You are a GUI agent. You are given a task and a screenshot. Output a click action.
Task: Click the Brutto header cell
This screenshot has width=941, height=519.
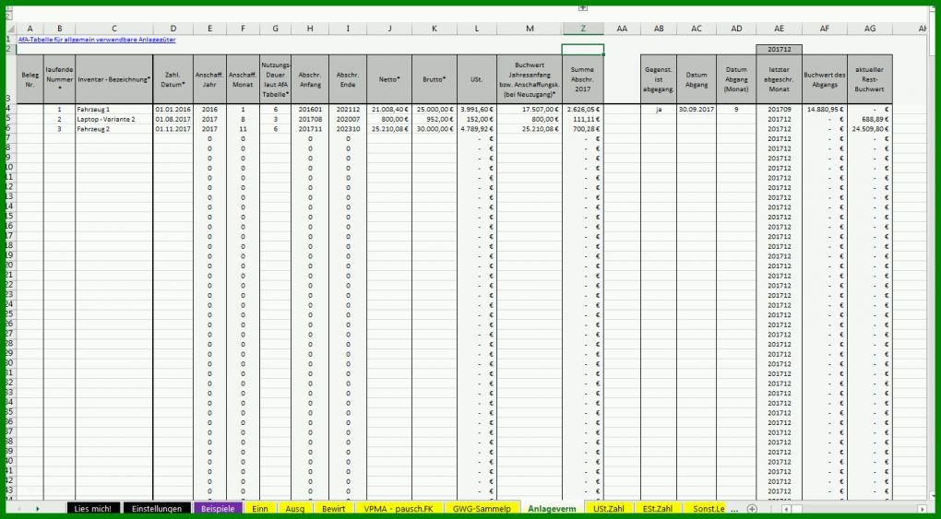[435, 78]
